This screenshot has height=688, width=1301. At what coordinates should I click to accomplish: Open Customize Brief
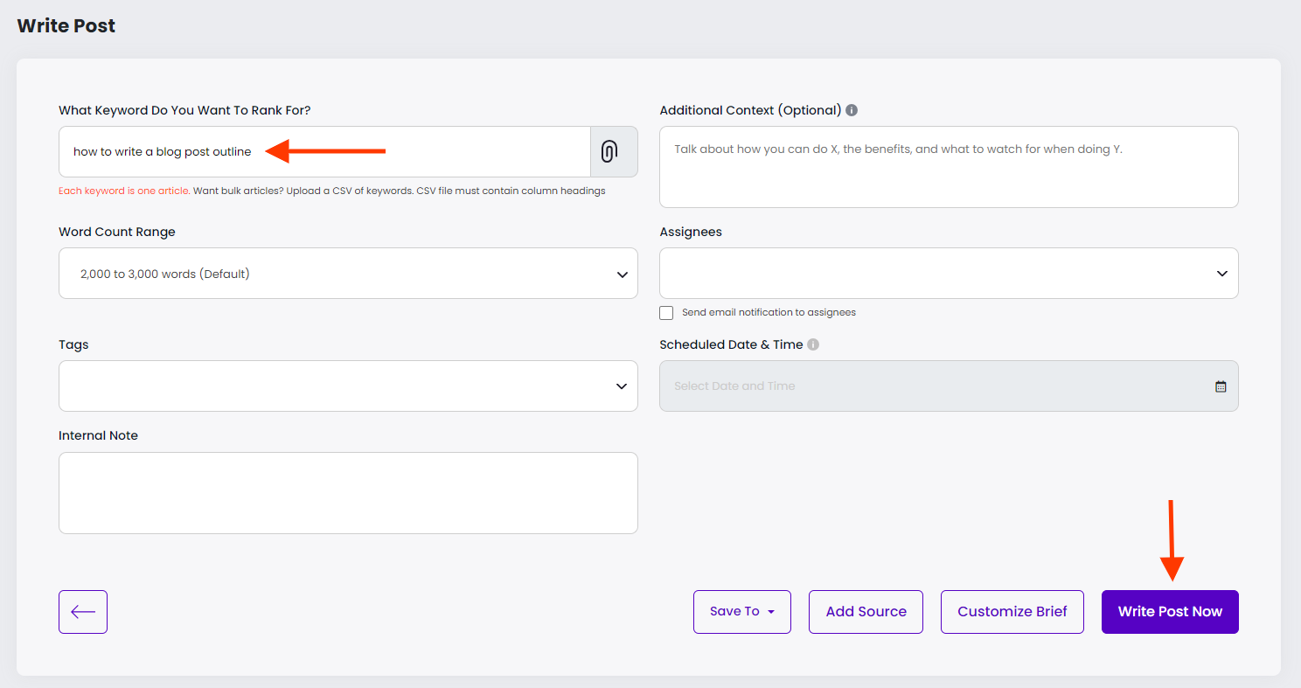pyautogui.click(x=1012, y=612)
